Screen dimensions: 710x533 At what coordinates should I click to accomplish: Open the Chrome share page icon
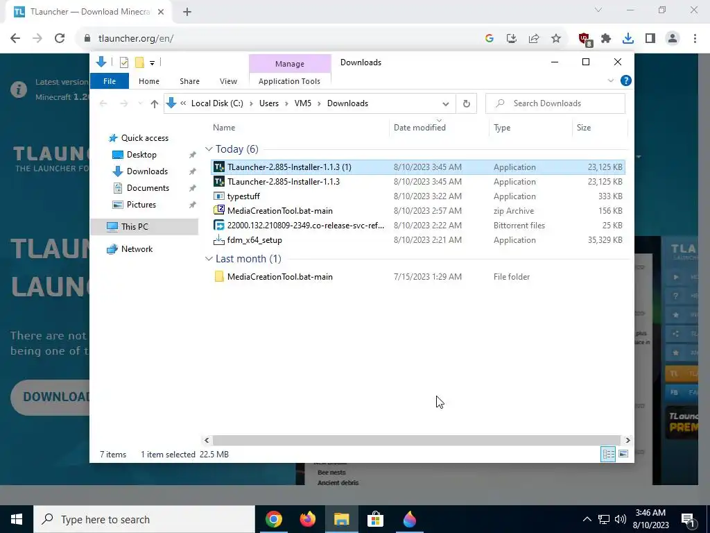point(534,39)
